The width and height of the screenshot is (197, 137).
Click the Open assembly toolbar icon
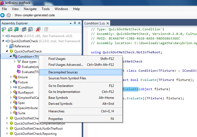coord(4,29)
